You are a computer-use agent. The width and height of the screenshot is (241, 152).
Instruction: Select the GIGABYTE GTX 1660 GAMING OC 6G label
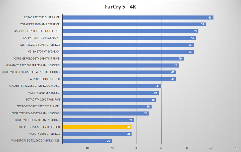(x=37, y=120)
